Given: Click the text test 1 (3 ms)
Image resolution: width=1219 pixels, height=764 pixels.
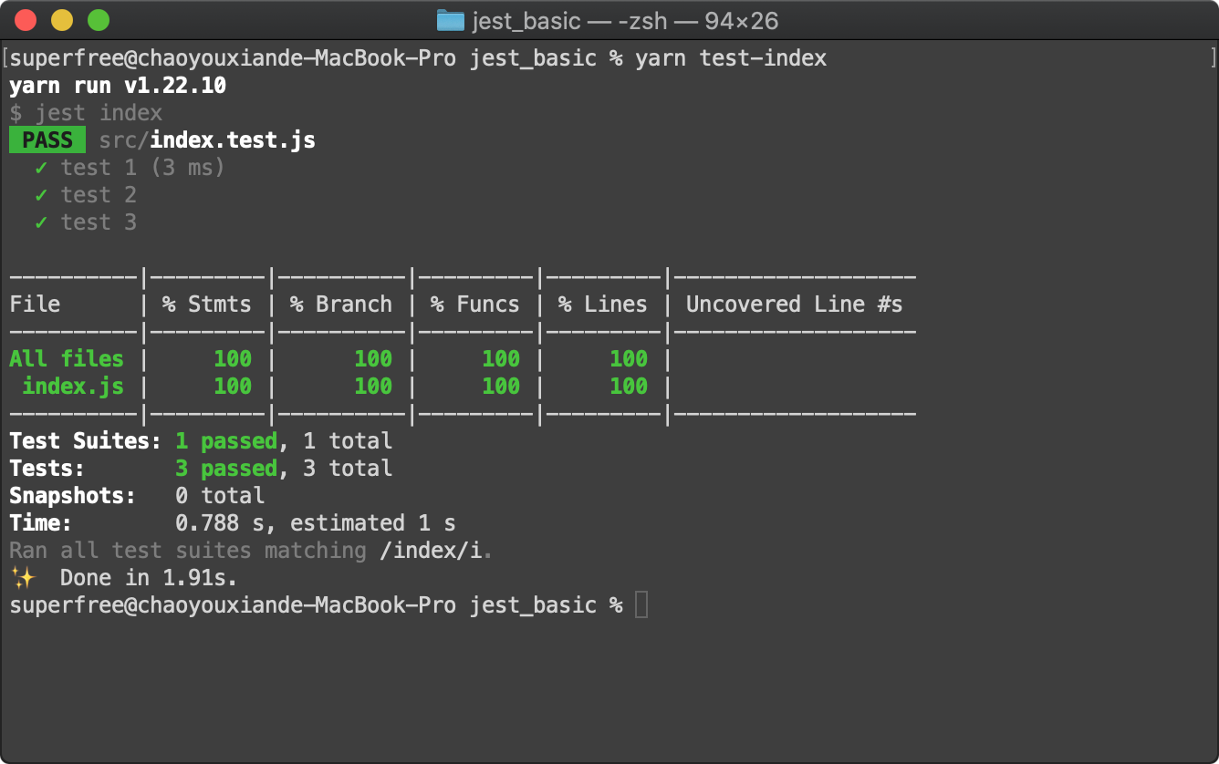Looking at the screenshot, I should [x=142, y=168].
